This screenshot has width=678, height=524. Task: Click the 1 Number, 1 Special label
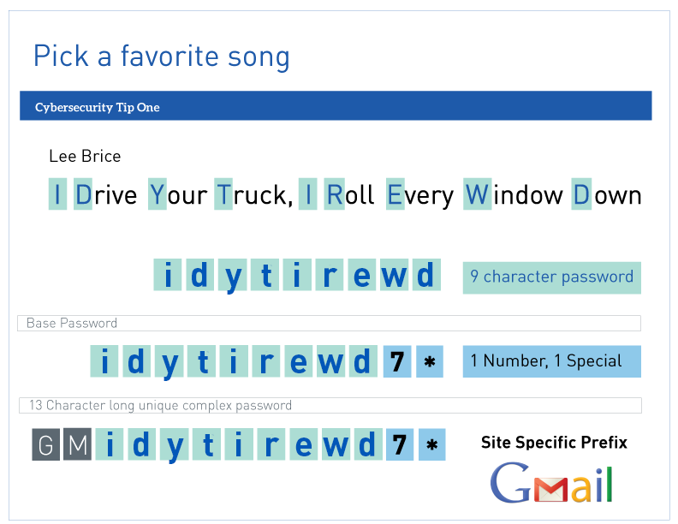pos(551,361)
